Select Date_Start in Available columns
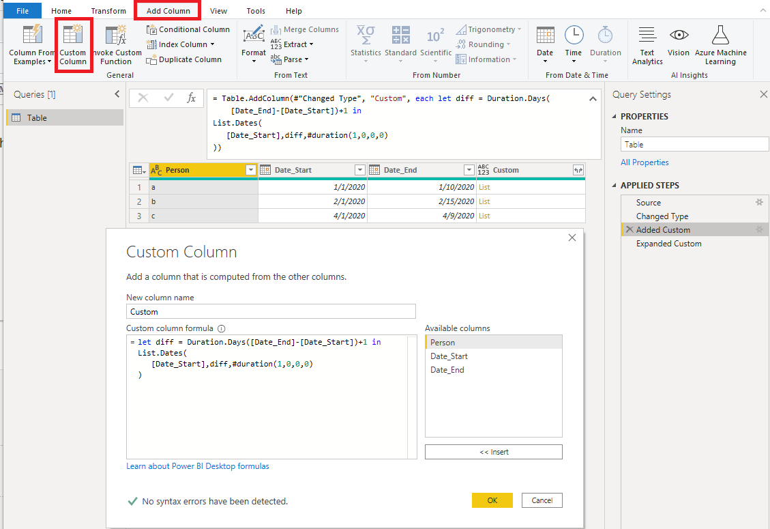This screenshot has height=529, width=770. (494, 356)
